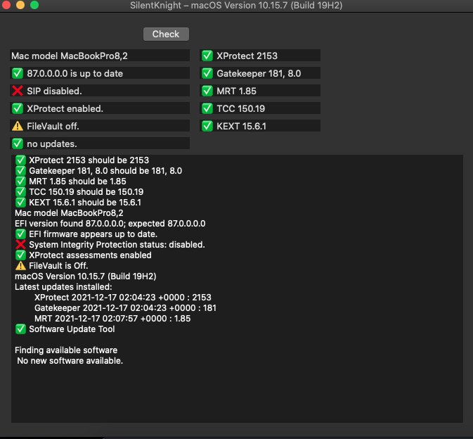The image size is (473, 439).
Task: Click 'XProtect 2153 should be 2153' log text
Action: pyautogui.click(x=89, y=160)
